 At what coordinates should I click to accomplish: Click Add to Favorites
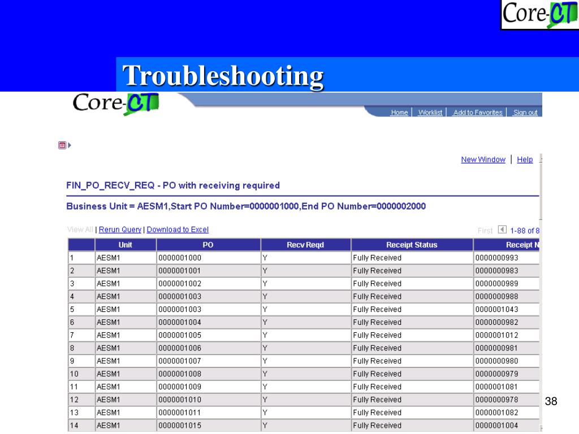click(x=478, y=112)
